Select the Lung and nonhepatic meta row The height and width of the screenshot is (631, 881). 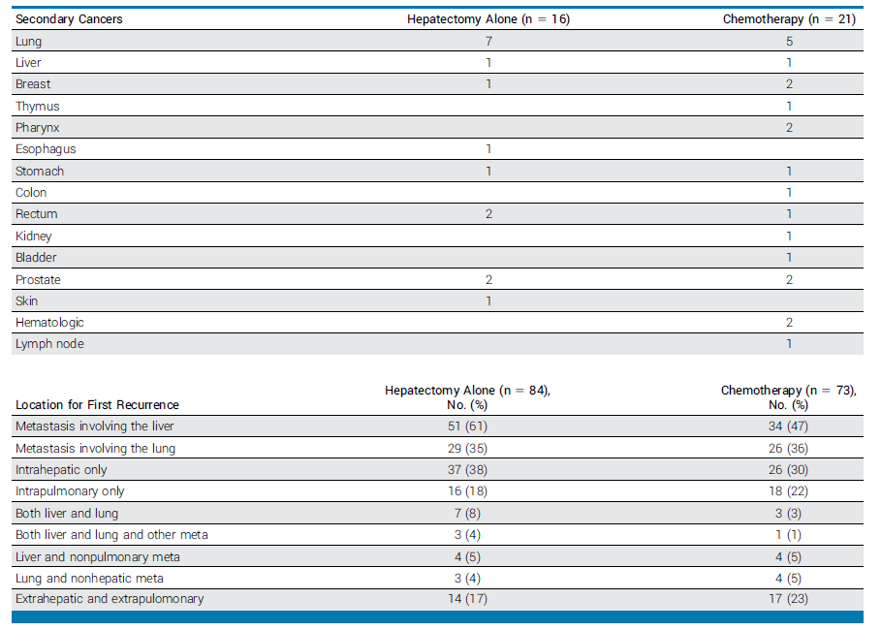89,579
